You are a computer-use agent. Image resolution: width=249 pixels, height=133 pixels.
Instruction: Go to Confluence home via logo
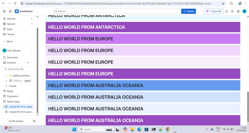pyautogui.click(x=24, y=11)
